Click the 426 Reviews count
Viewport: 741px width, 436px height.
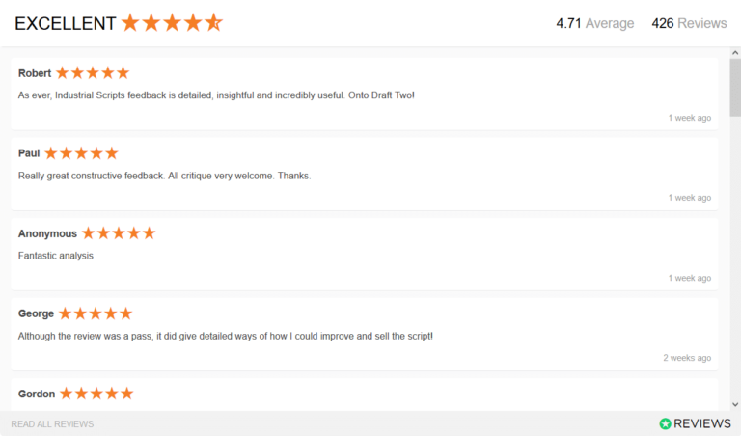pyautogui.click(x=689, y=23)
